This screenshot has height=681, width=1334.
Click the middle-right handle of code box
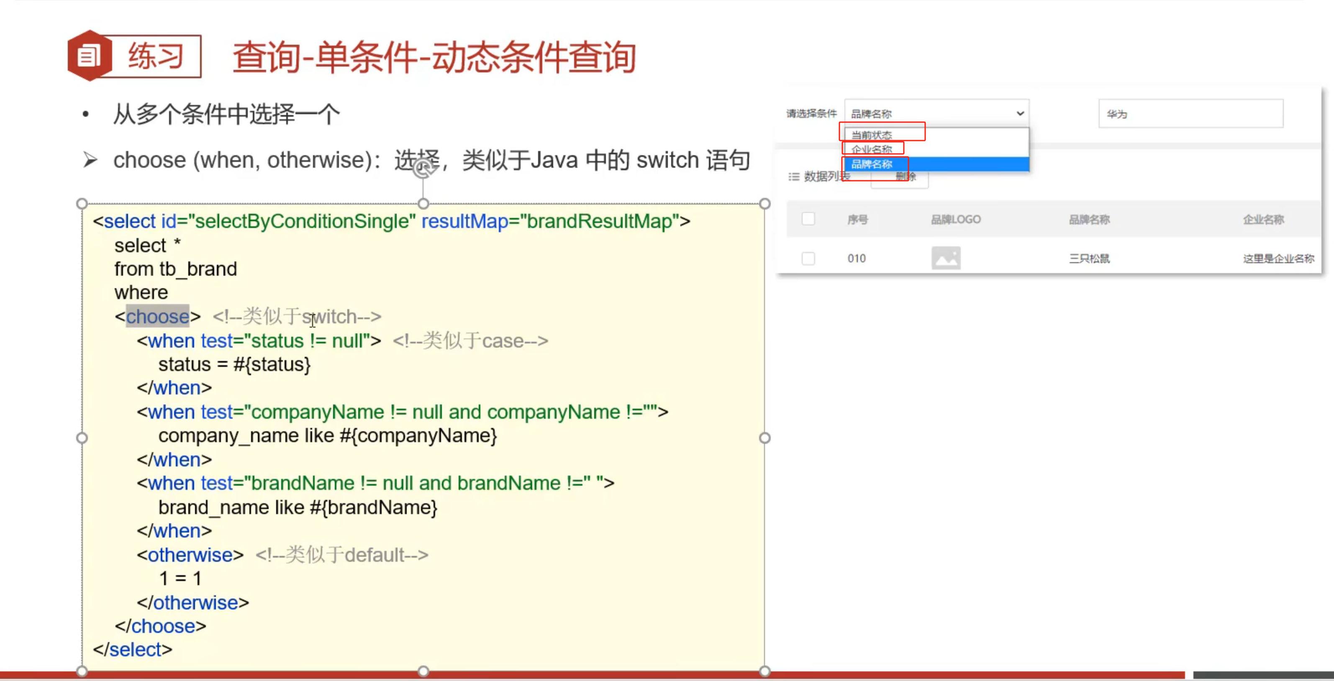pos(765,438)
